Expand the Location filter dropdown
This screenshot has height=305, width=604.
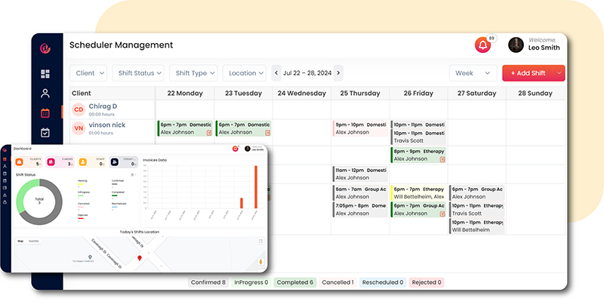(x=245, y=73)
